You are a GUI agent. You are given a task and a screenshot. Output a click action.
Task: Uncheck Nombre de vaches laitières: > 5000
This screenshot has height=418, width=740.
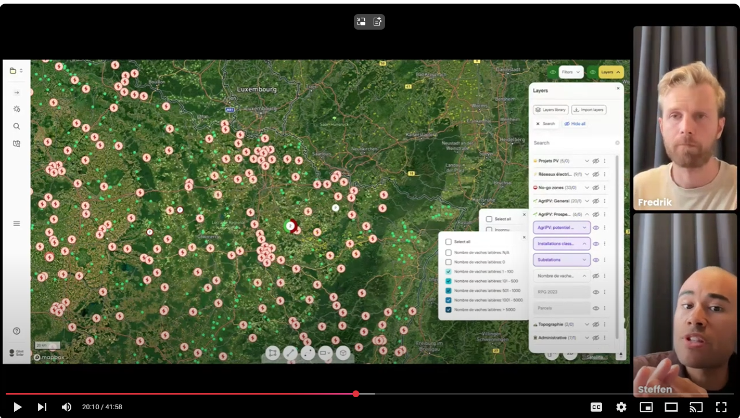coord(449,310)
